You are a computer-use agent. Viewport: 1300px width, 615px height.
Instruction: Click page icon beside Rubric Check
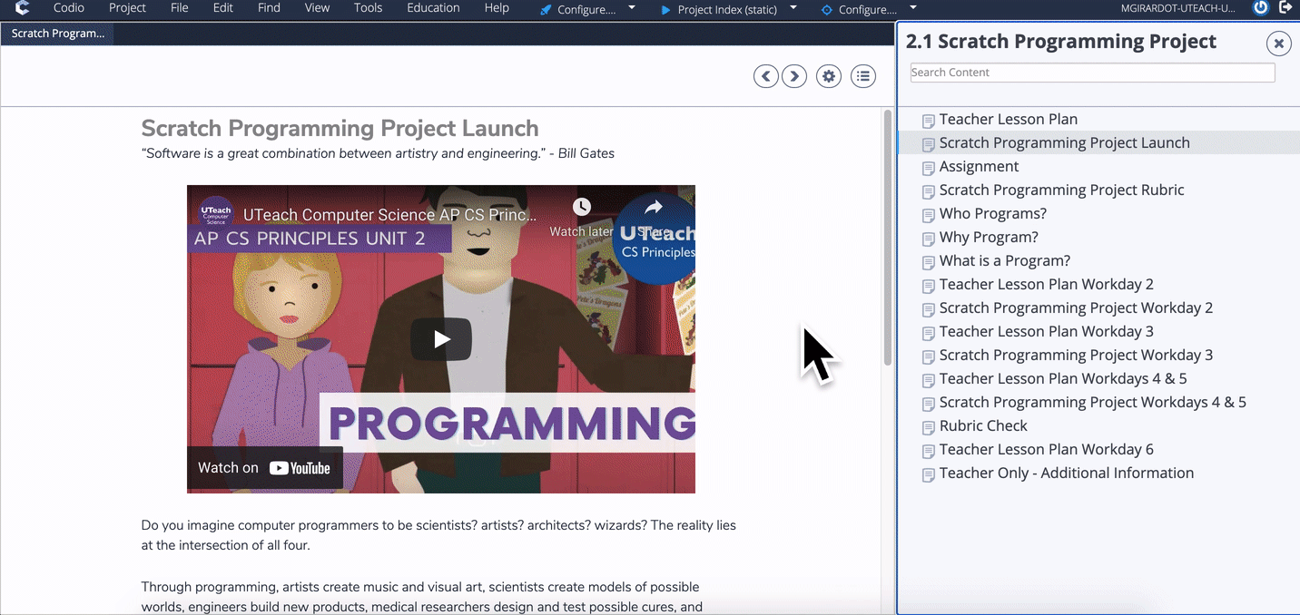[928, 427]
